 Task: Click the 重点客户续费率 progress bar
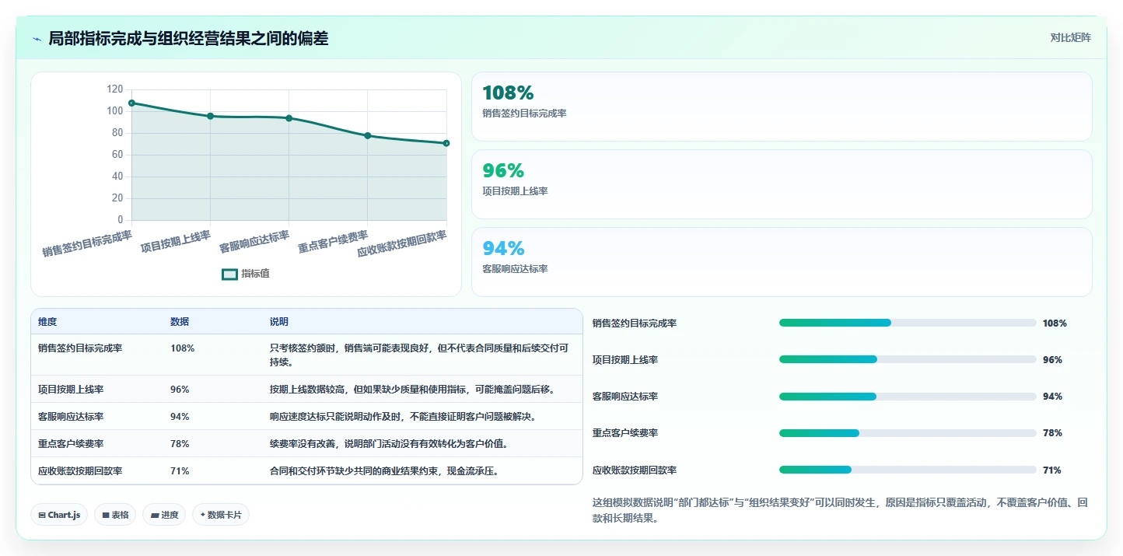[908, 433]
